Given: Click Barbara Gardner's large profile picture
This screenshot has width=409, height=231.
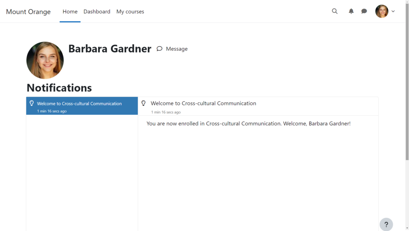Looking at the screenshot, I should click(45, 60).
